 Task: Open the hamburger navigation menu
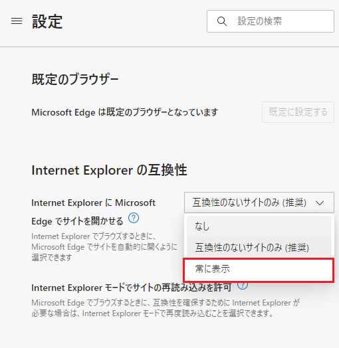pos(17,21)
